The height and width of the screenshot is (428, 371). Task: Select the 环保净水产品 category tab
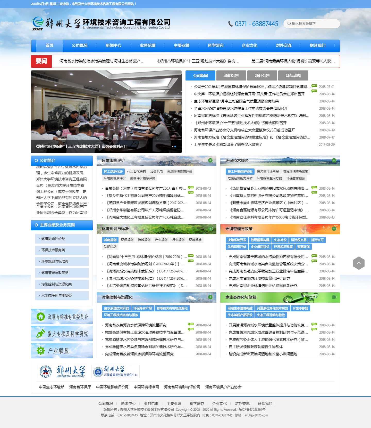click(143, 308)
